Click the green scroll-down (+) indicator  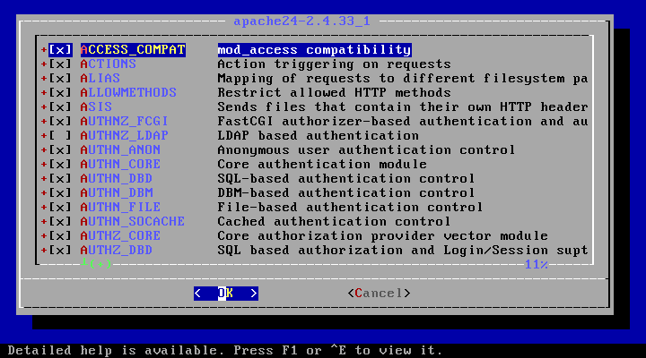(x=96, y=263)
